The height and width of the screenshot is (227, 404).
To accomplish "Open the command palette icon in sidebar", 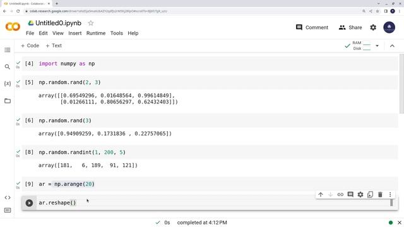I will click(x=8, y=210).
